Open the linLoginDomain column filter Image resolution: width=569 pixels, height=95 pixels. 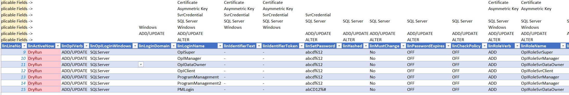[174, 46]
